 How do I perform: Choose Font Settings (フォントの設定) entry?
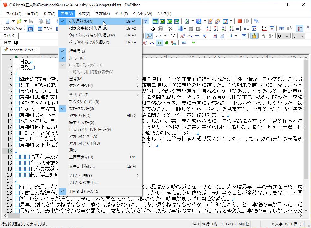point(100,182)
